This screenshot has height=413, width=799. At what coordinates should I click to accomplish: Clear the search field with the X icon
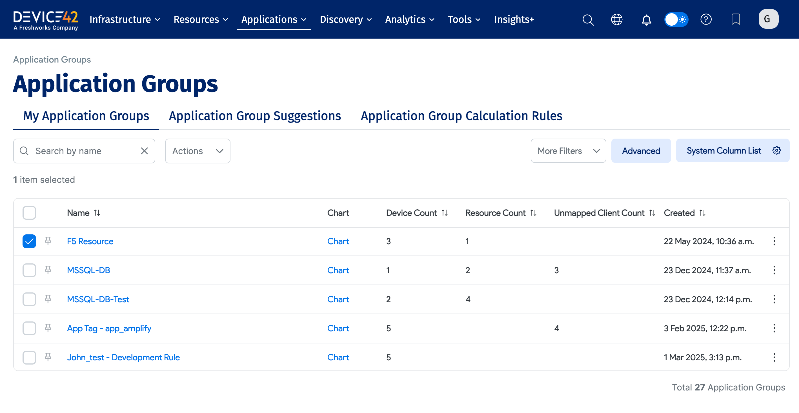pyautogui.click(x=145, y=151)
